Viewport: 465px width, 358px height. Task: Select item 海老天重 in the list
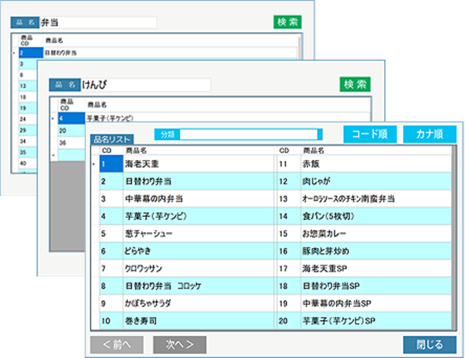[x=142, y=164]
